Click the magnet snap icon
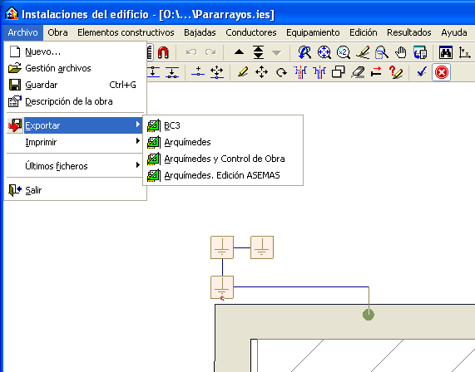 click(x=163, y=52)
